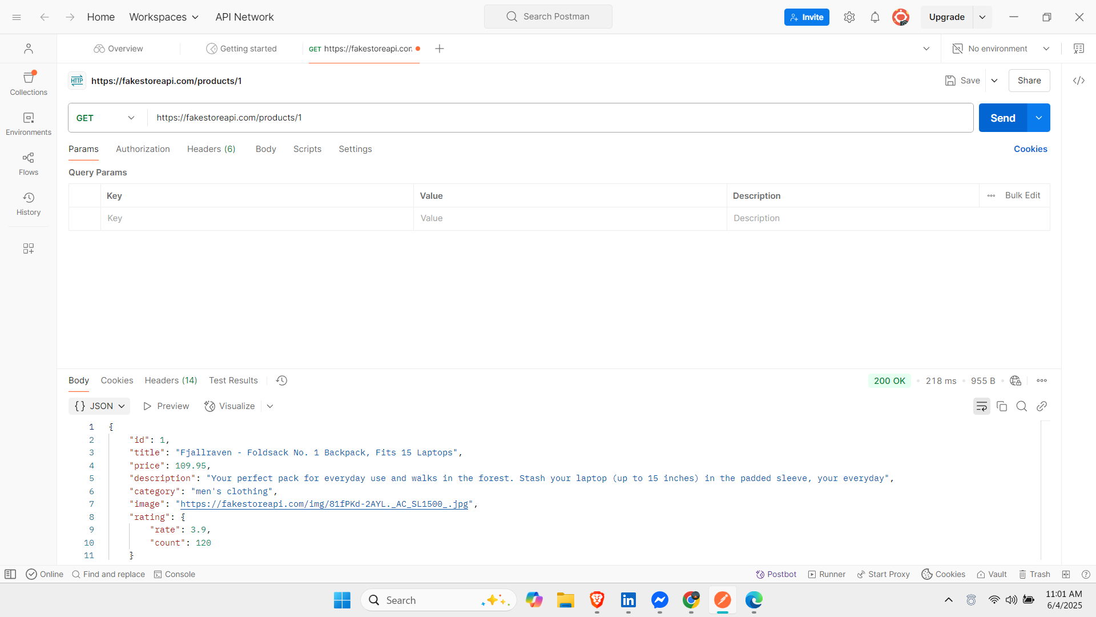
Task: Open Postbot in the status bar
Action: point(776,574)
